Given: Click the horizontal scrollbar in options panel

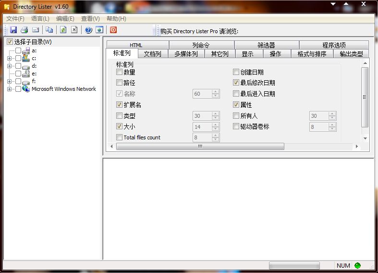Looking at the screenshot, I should pos(200,146).
